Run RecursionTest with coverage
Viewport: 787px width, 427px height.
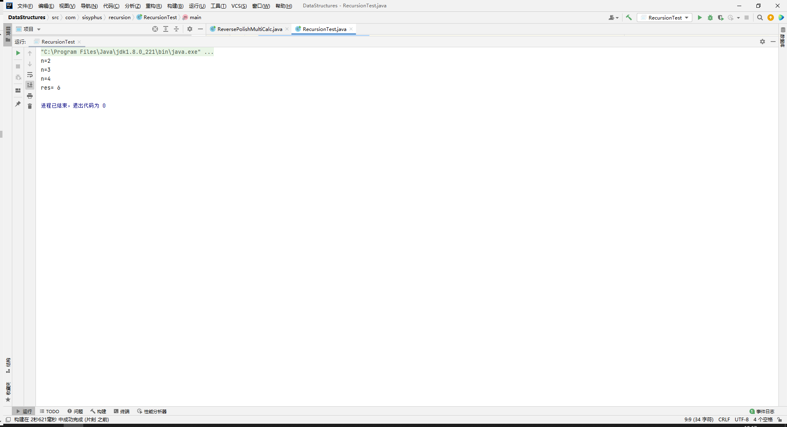pyautogui.click(x=721, y=18)
